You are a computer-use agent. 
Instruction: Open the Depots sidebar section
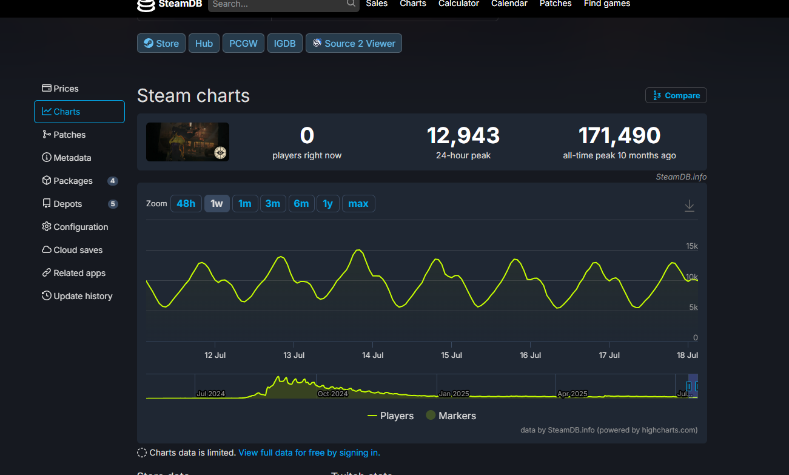tap(79, 204)
